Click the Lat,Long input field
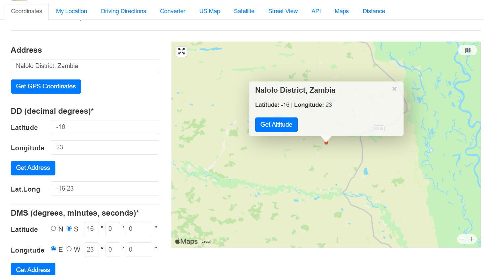The image size is (484, 275). pos(105,189)
